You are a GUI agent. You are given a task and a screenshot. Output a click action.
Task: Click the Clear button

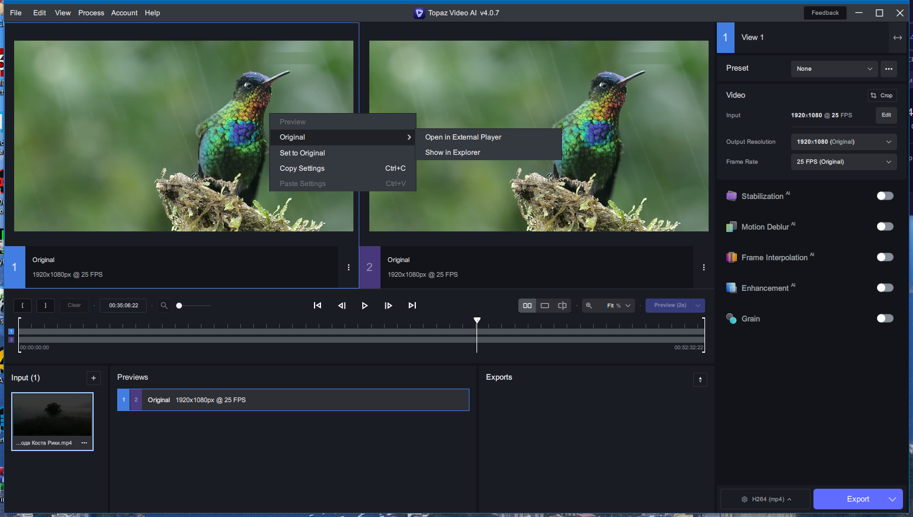[x=74, y=305]
